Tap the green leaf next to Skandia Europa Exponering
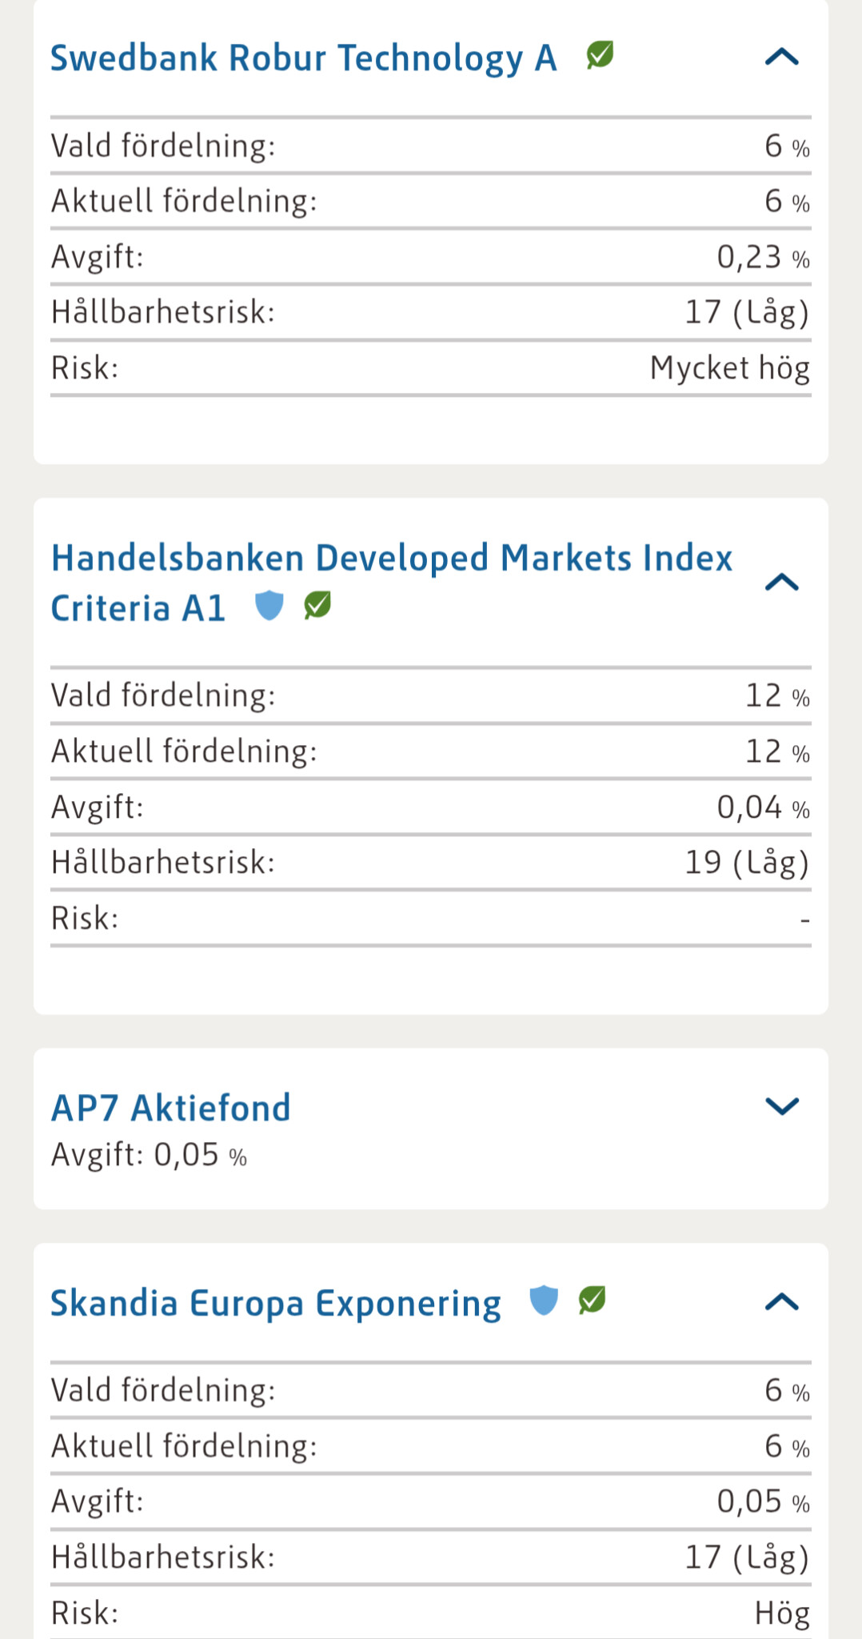 point(593,1300)
